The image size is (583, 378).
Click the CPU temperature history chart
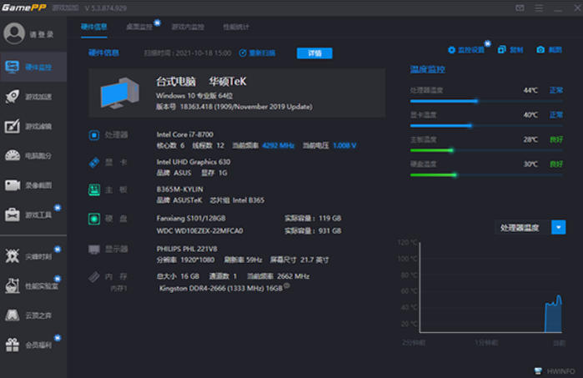[490, 287]
